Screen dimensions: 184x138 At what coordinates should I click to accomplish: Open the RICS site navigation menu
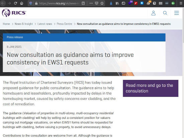(177, 13)
